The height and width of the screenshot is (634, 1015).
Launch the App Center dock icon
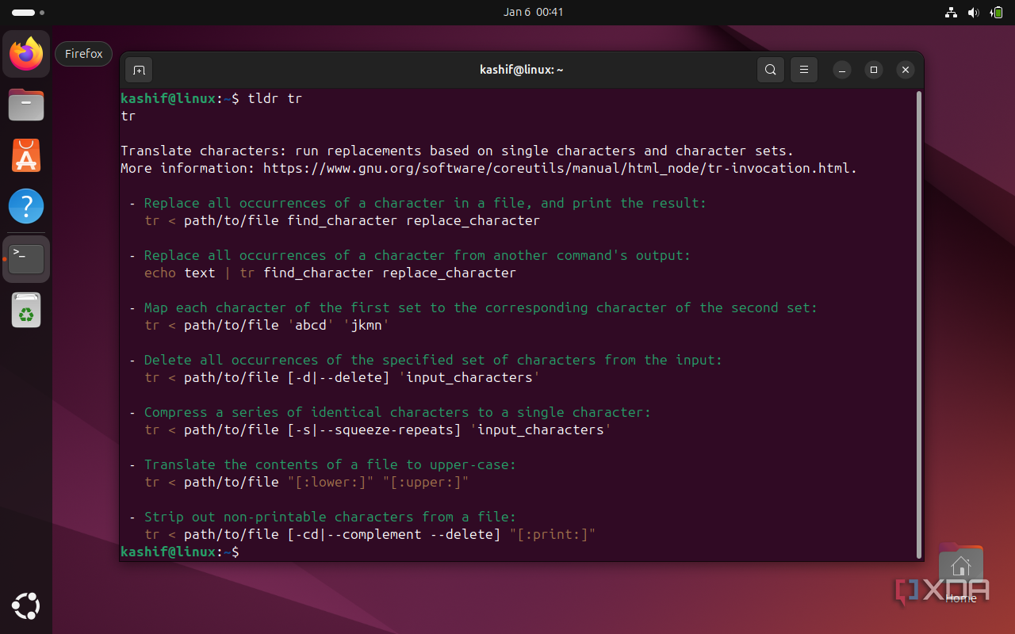(x=26, y=155)
